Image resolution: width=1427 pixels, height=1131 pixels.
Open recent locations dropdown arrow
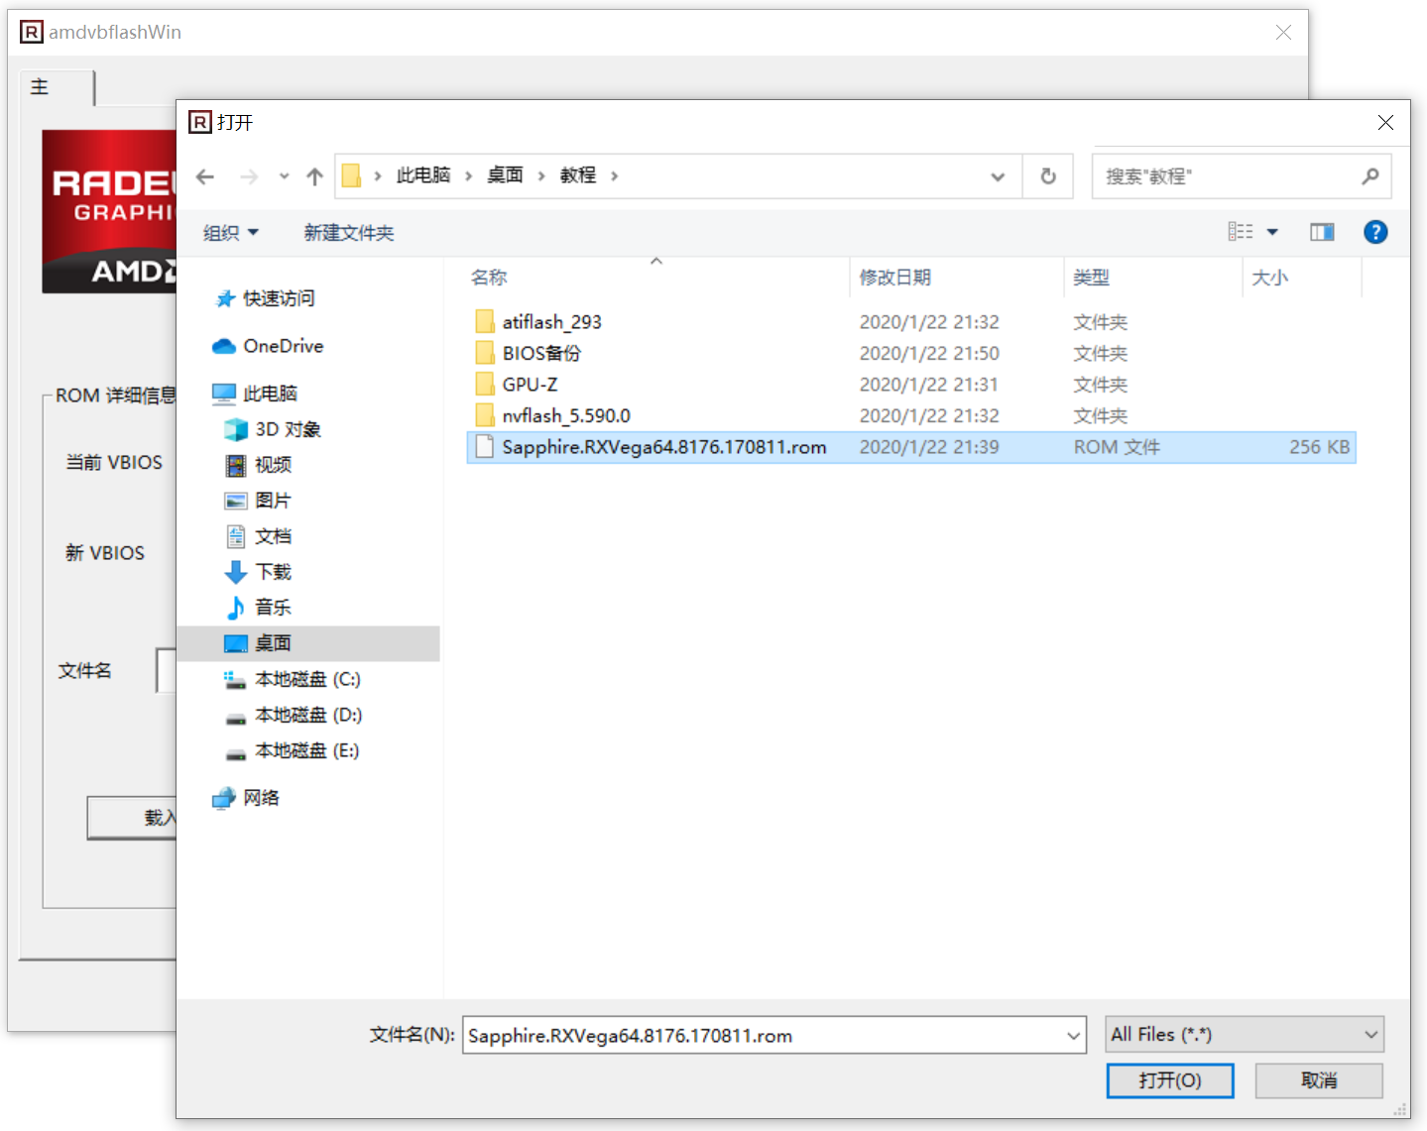pyautogui.click(x=284, y=176)
